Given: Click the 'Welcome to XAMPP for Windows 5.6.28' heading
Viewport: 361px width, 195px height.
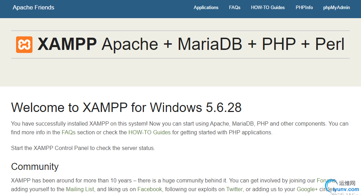Looking at the screenshot, I should pyautogui.click(x=126, y=107).
